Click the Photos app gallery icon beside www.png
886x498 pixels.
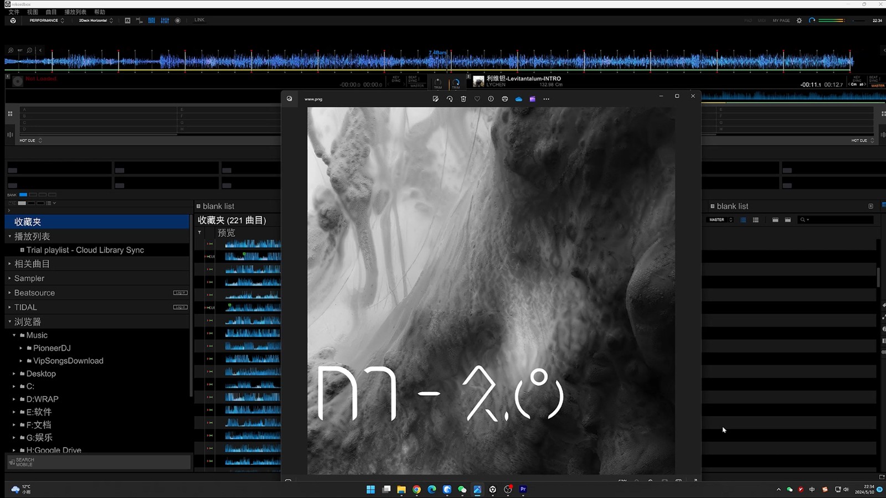289,99
